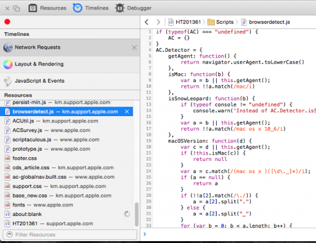Click the JS file icon beside scriptaculous.js

(x=8, y=139)
